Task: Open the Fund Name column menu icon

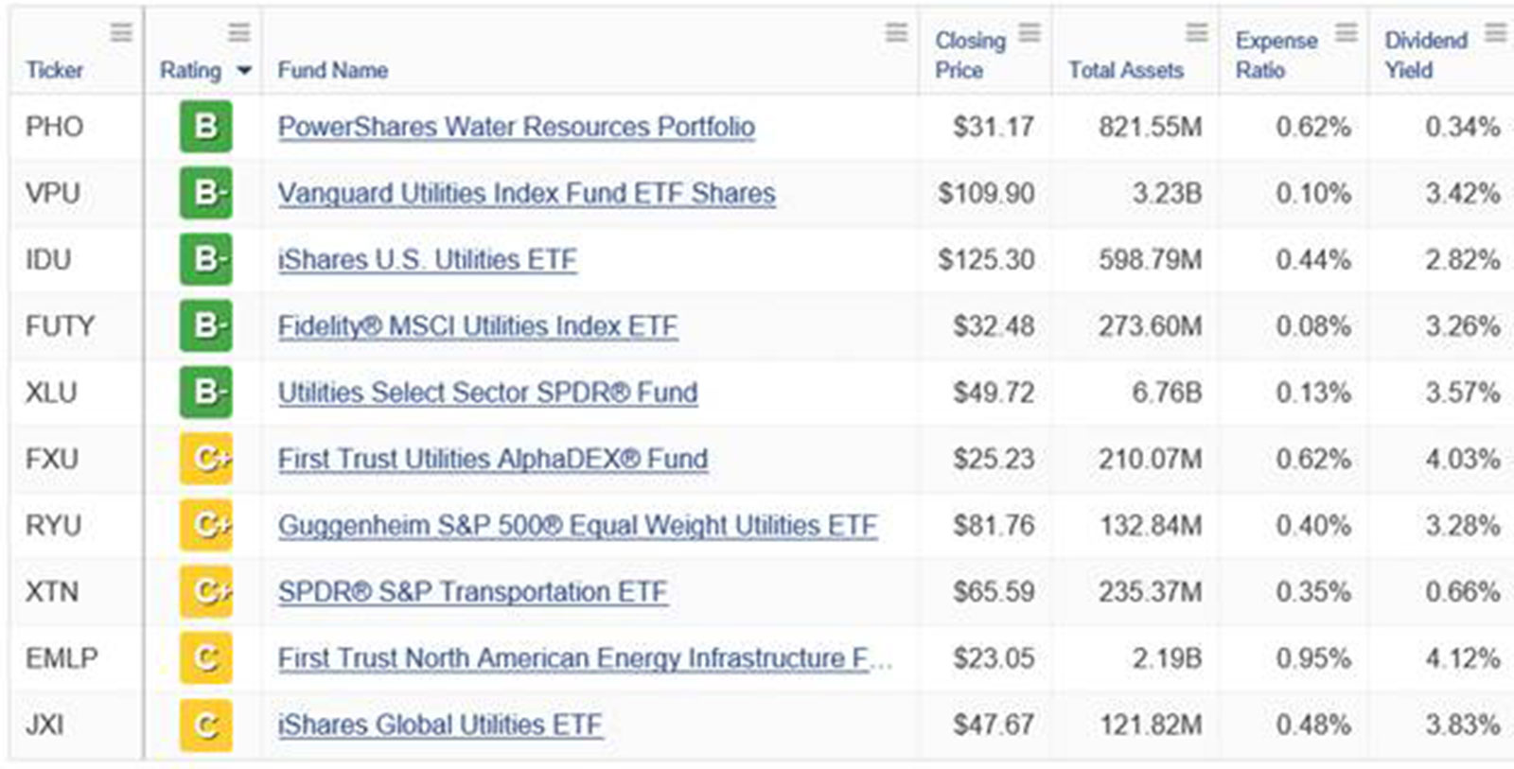Action: point(896,33)
